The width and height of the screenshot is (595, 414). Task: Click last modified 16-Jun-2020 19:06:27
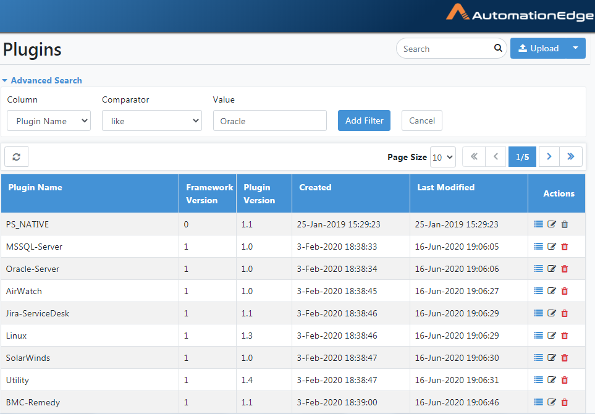point(457,291)
